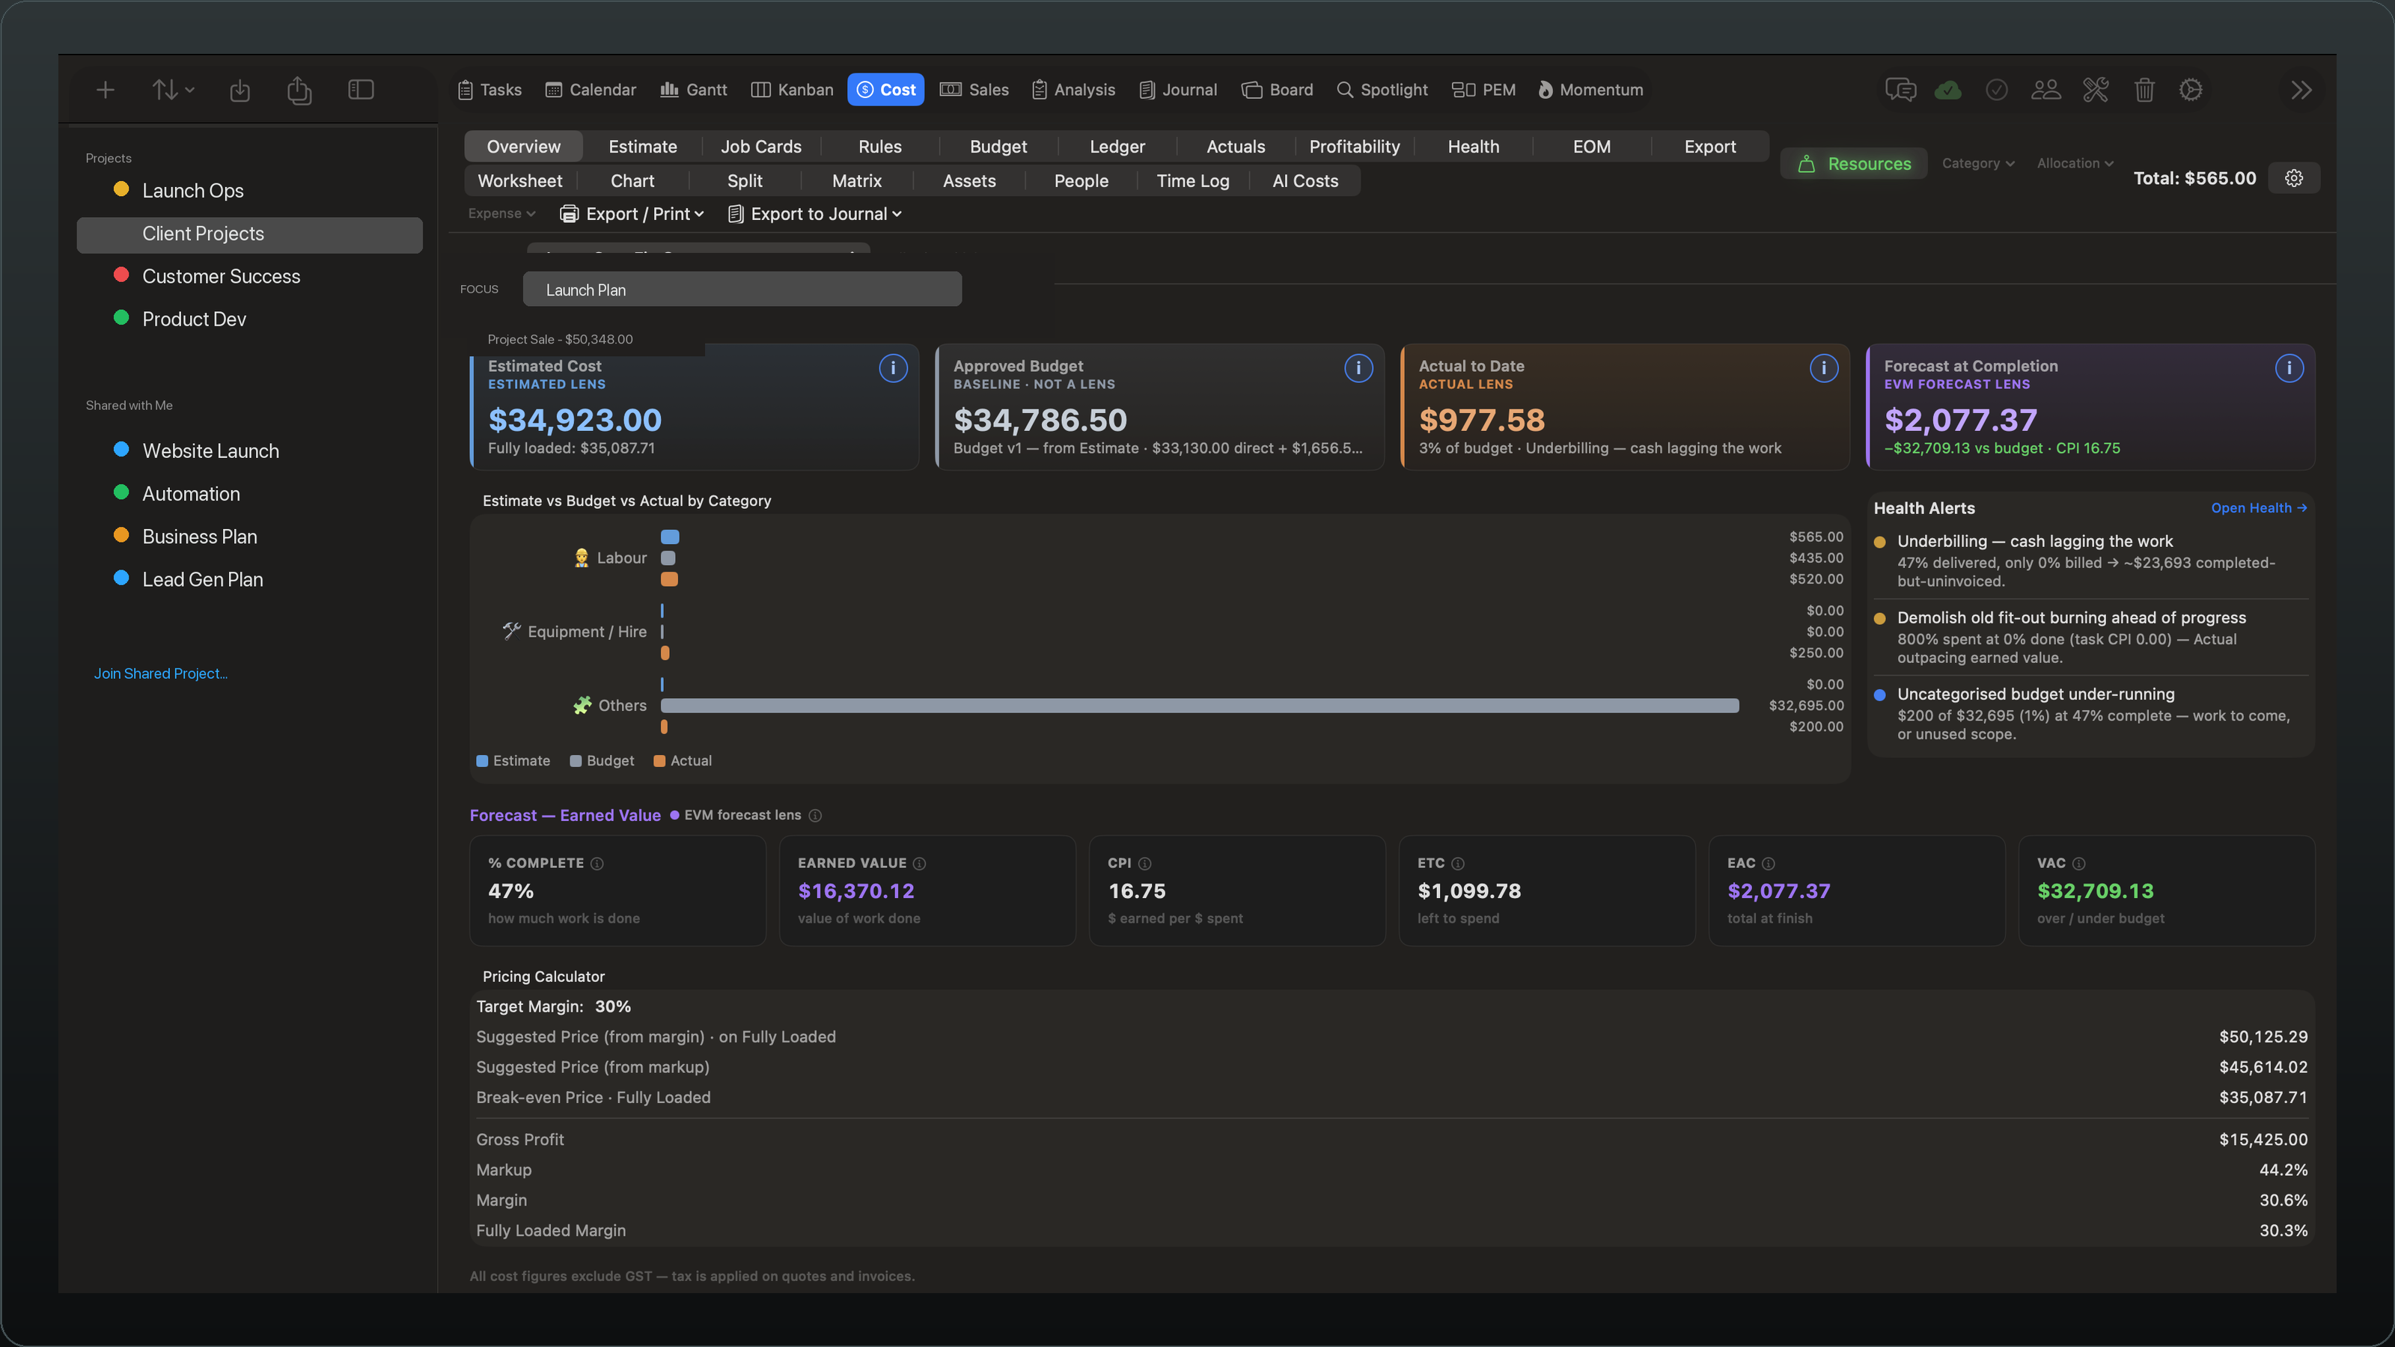This screenshot has width=2395, height=1347.
Task: Open the app settings gear in toolbar
Action: [2191, 89]
